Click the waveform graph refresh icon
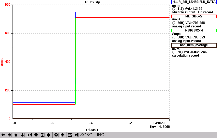Image resolution: width=217 pixels, height=138 pixels. coord(70,135)
